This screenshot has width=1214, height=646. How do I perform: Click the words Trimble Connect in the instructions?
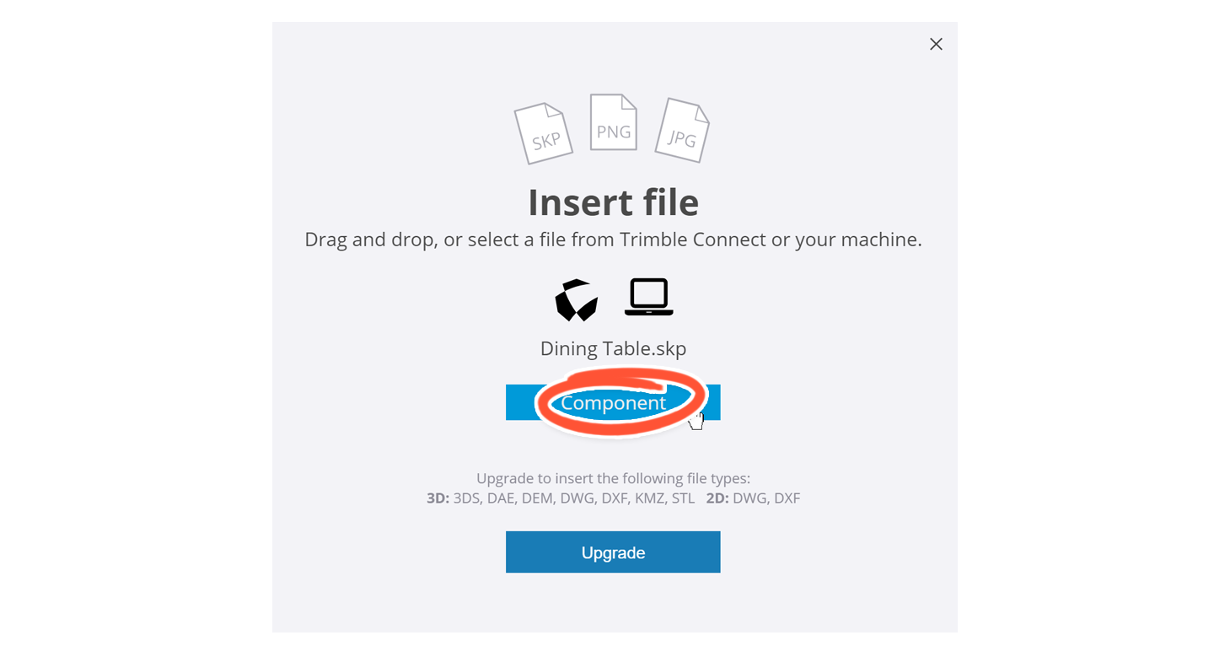point(692,240)
